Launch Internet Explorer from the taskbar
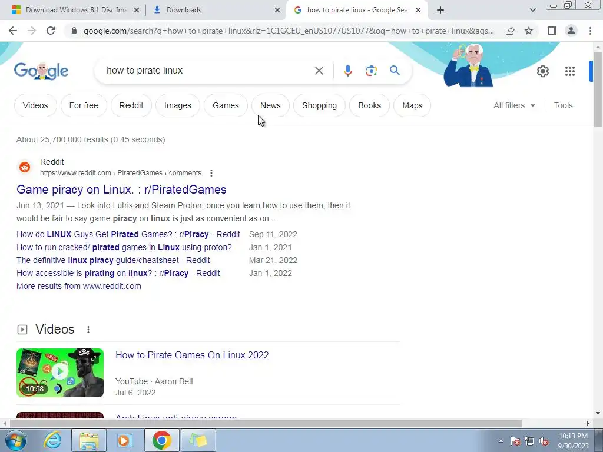Image resolution: width=603 pixels, height=452 pixels. 52,440
